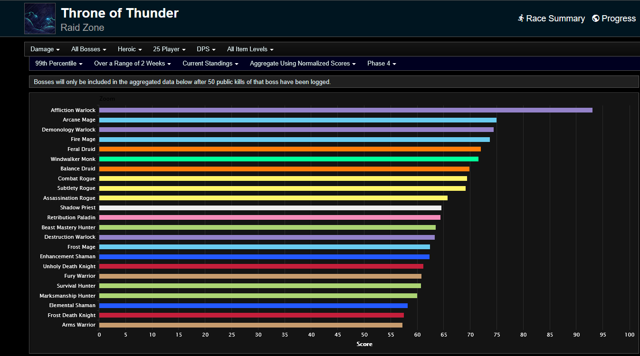Click the Frost Mage bar

click(x=265, y=247)
